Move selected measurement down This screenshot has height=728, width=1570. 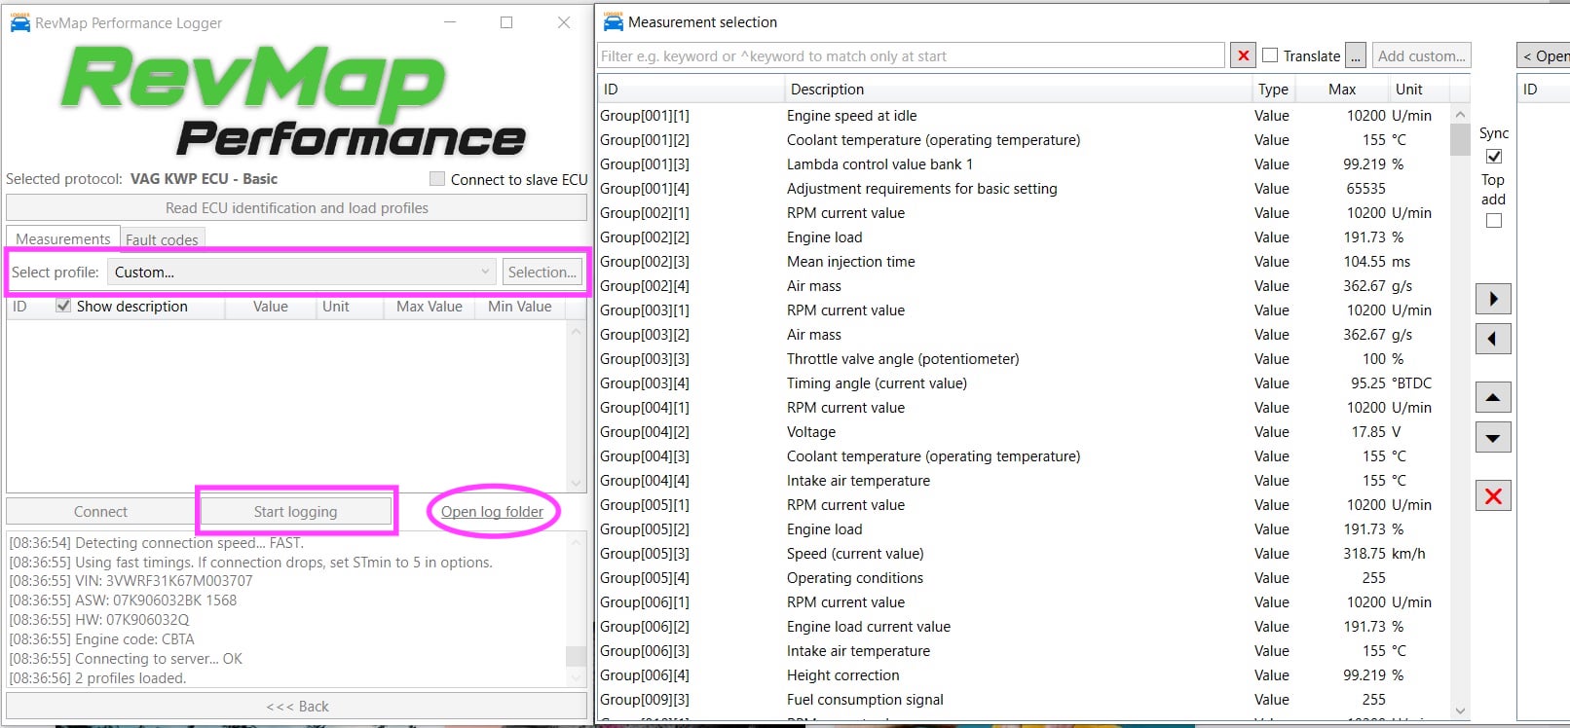[x=1493, y=437]
